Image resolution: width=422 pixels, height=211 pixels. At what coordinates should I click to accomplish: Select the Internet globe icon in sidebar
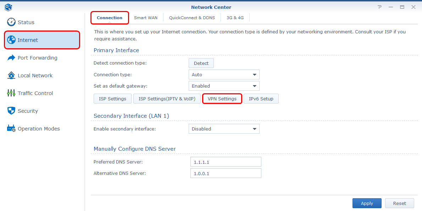[x=11, y=40]
